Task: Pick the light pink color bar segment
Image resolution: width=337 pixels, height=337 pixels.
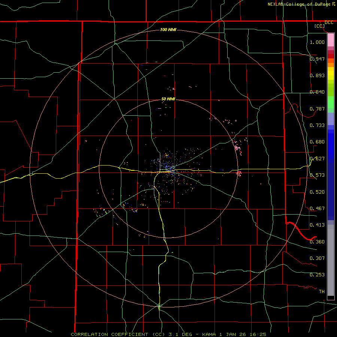Action: tap(331, 40)
